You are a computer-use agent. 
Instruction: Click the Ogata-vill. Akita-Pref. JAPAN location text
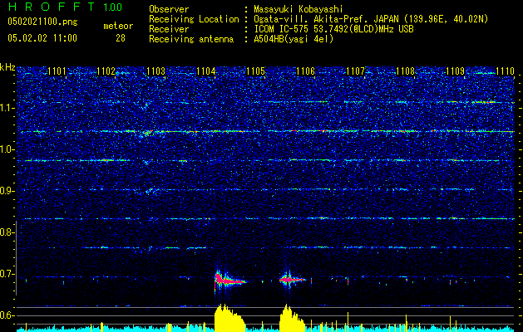[x=326, y=19]
